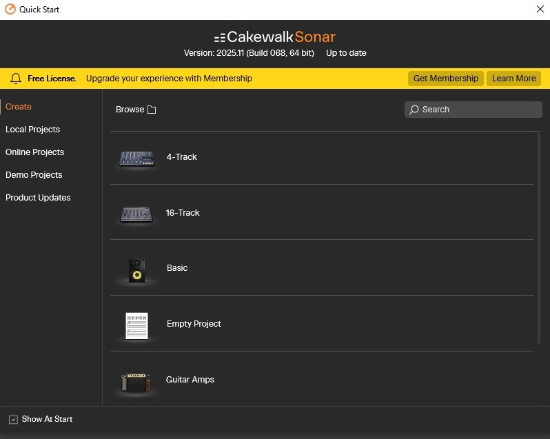Click the notification bell icon
Screen dimensions: 550x439
point(16,79)
